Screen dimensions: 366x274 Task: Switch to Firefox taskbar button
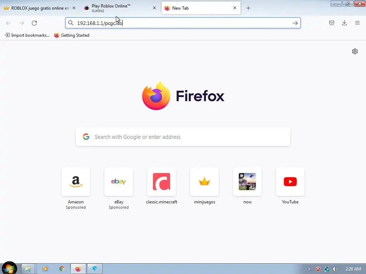(78, 269)
